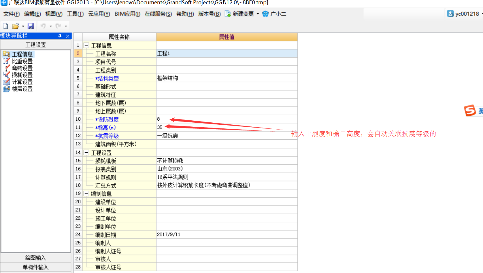Screen dimensions: 483x273
Task: Click the 广小二 assistant icon
Action: click(x=265, y=14)
